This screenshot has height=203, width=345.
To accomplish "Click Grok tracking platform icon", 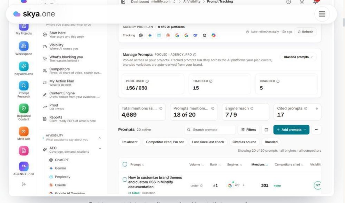I will (x=204, y=35).
